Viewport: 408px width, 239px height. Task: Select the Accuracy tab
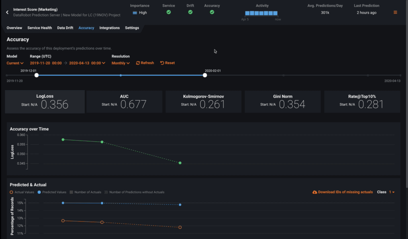(x=86, y=28)
